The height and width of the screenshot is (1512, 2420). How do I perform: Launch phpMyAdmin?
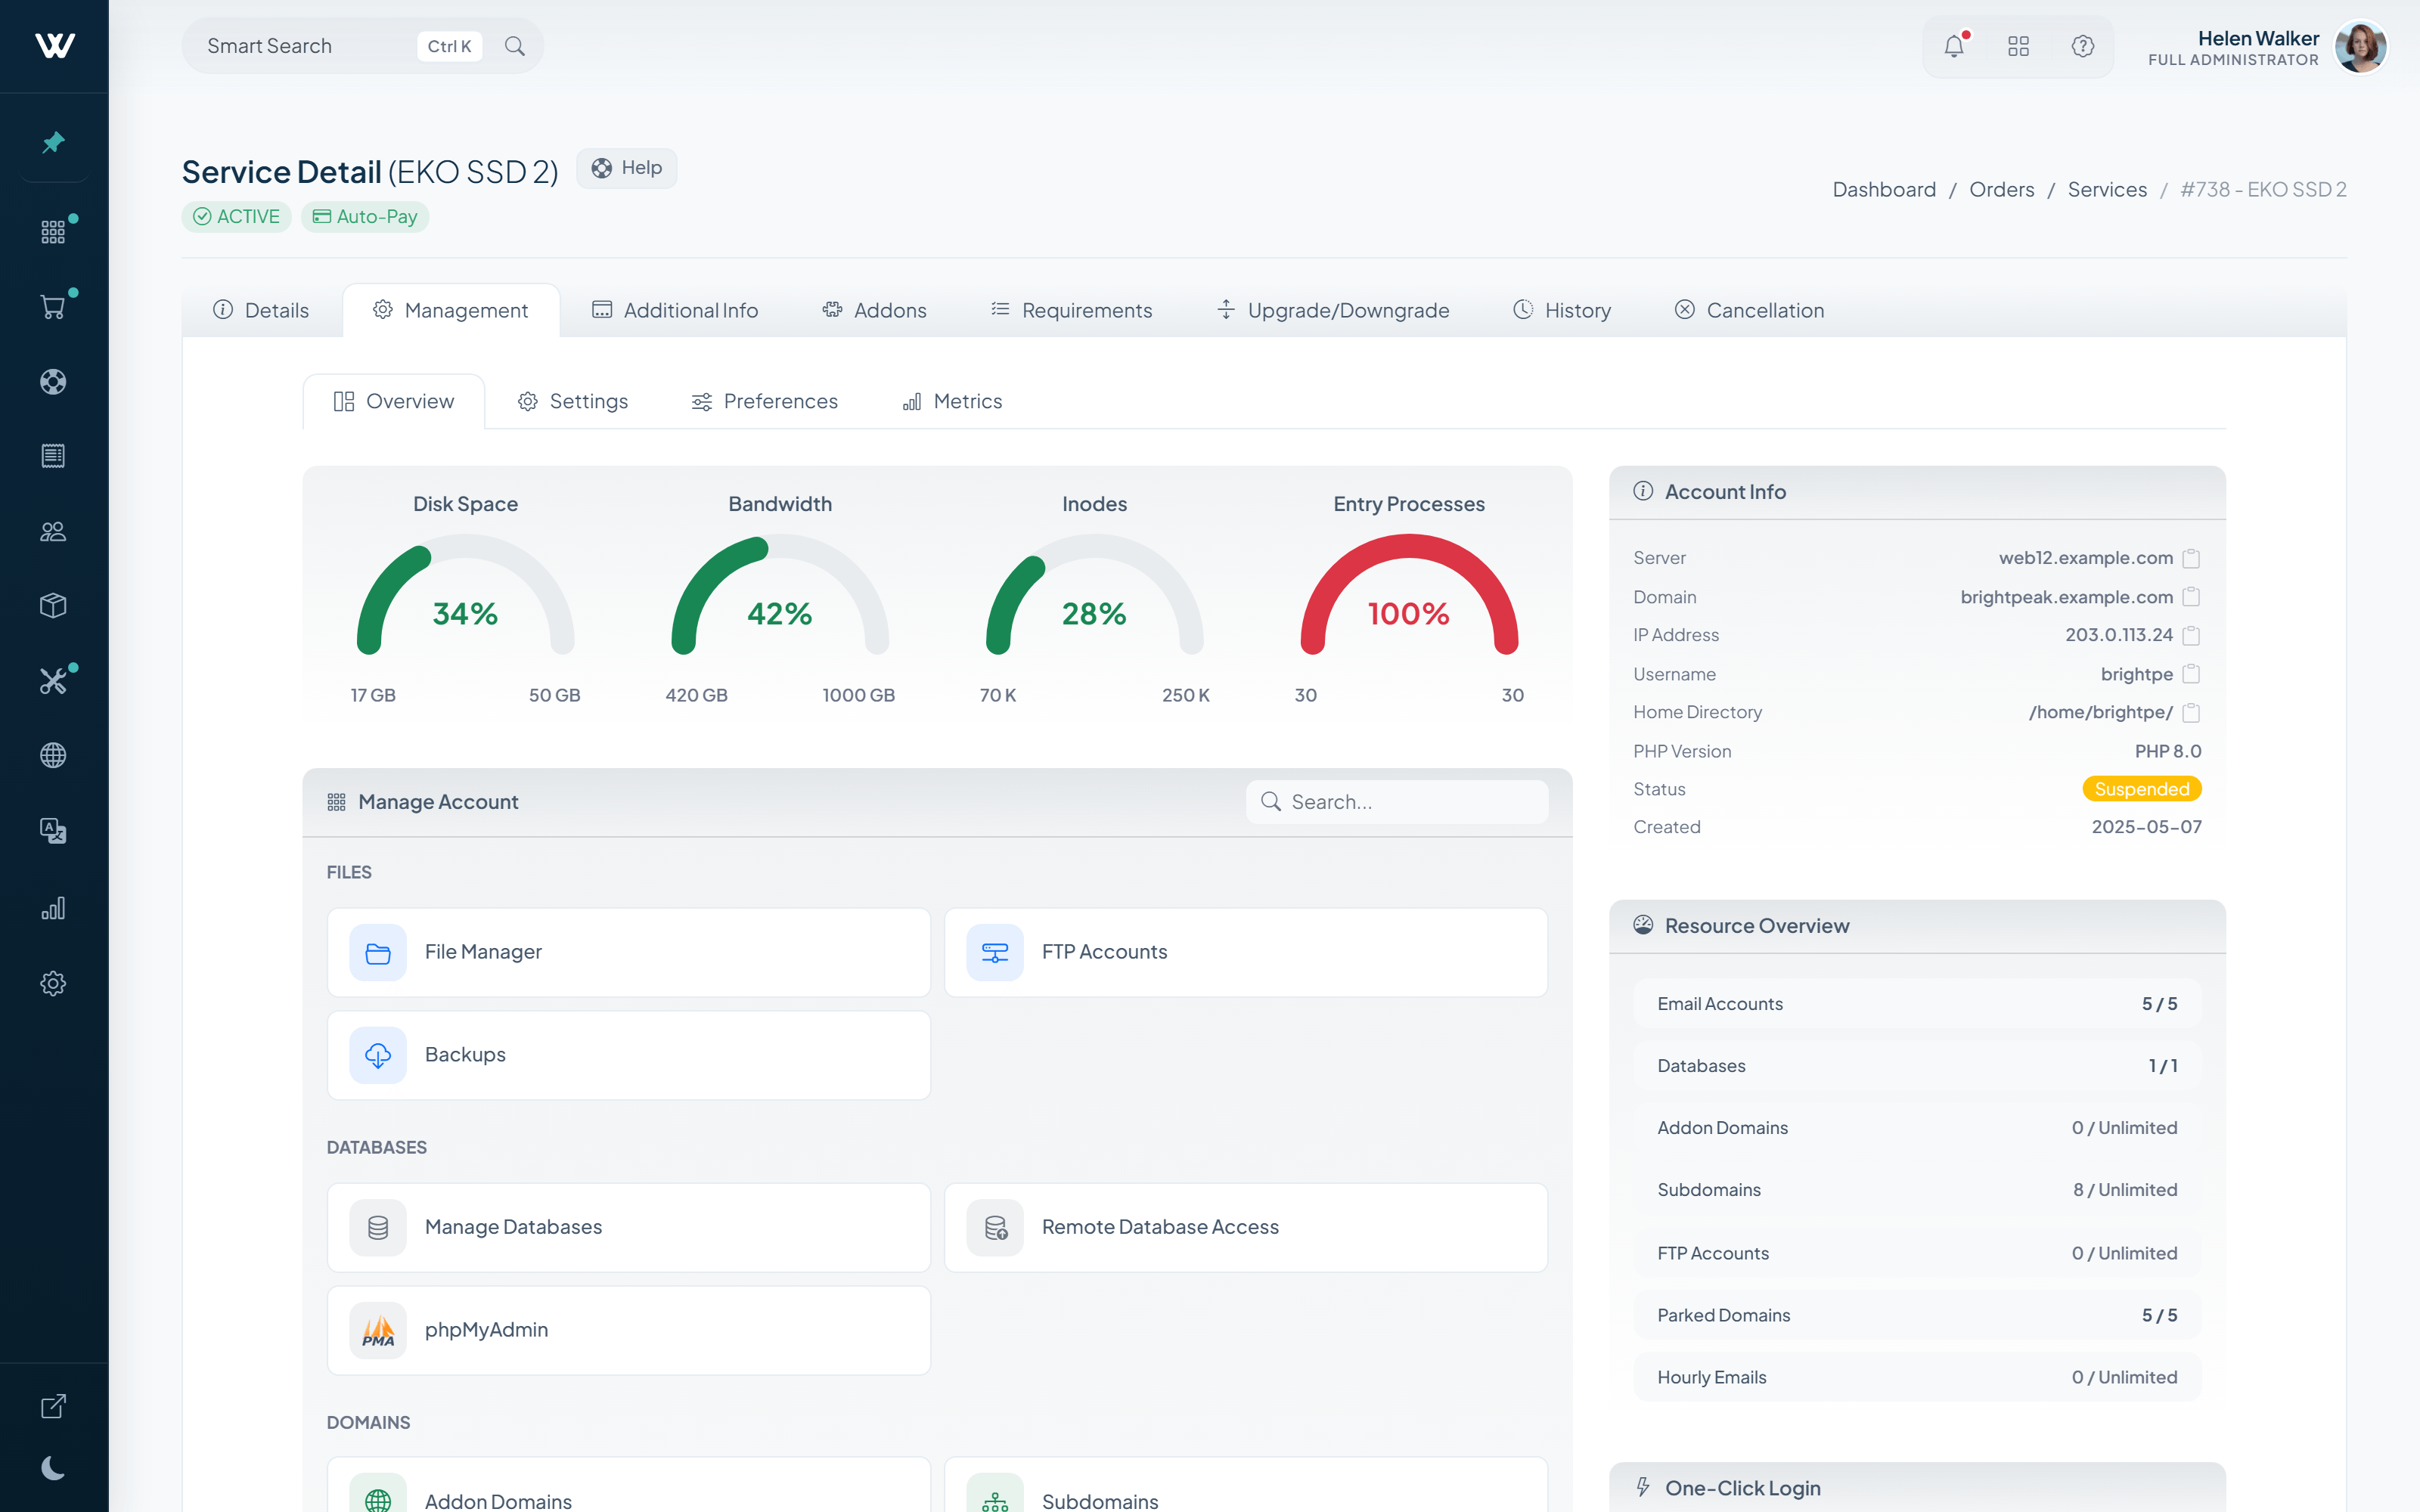coord(629,1330)
